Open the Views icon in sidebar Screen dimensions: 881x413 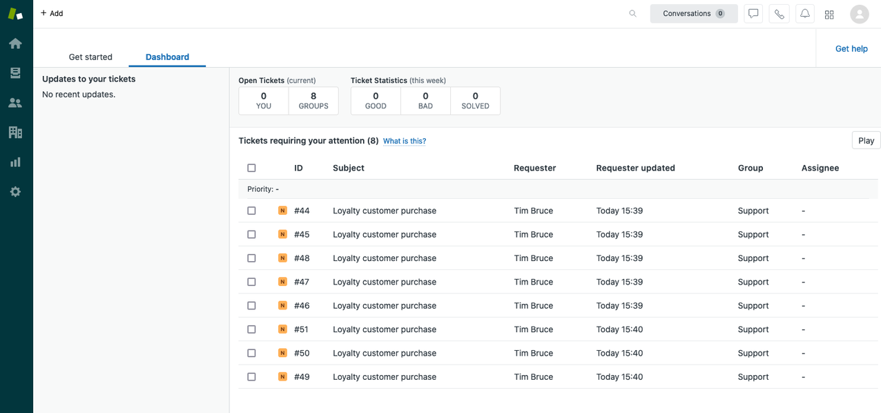15,73
